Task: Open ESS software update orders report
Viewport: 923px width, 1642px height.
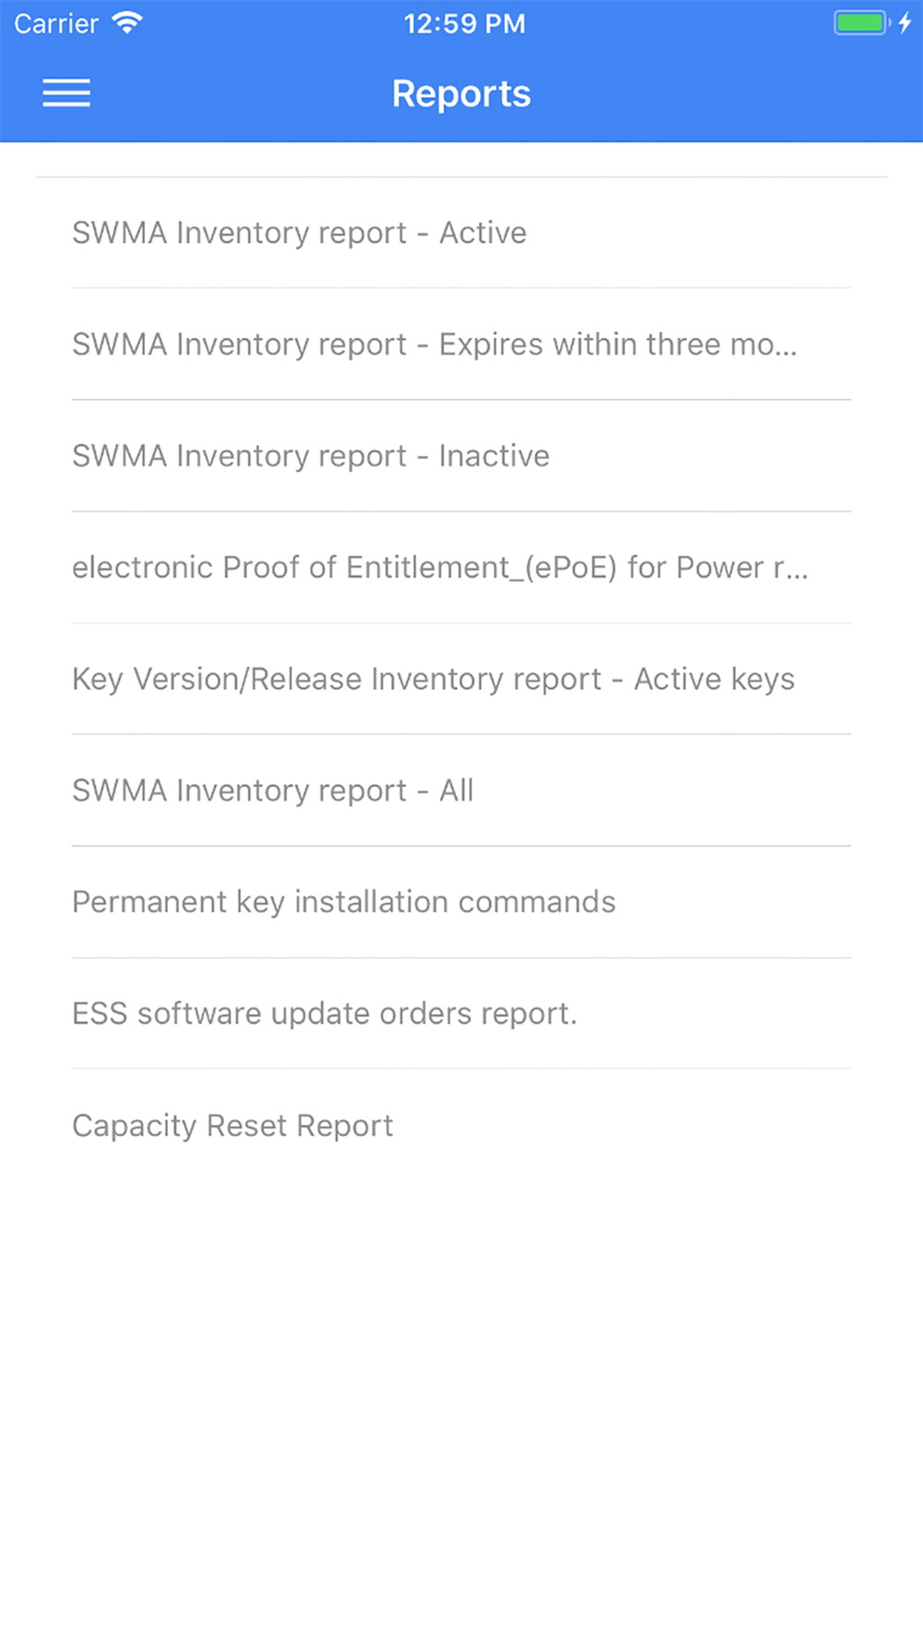Action: (461, 1014)
